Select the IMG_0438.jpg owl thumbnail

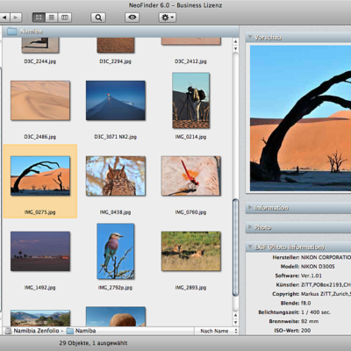(x=116, y=175)
